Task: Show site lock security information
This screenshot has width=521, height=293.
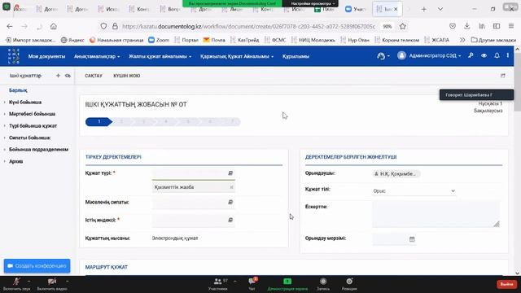Action: pos(115,26)
